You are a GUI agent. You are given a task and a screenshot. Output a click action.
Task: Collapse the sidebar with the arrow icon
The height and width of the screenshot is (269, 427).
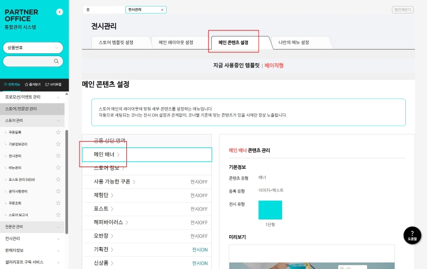(x=59, y=12)
